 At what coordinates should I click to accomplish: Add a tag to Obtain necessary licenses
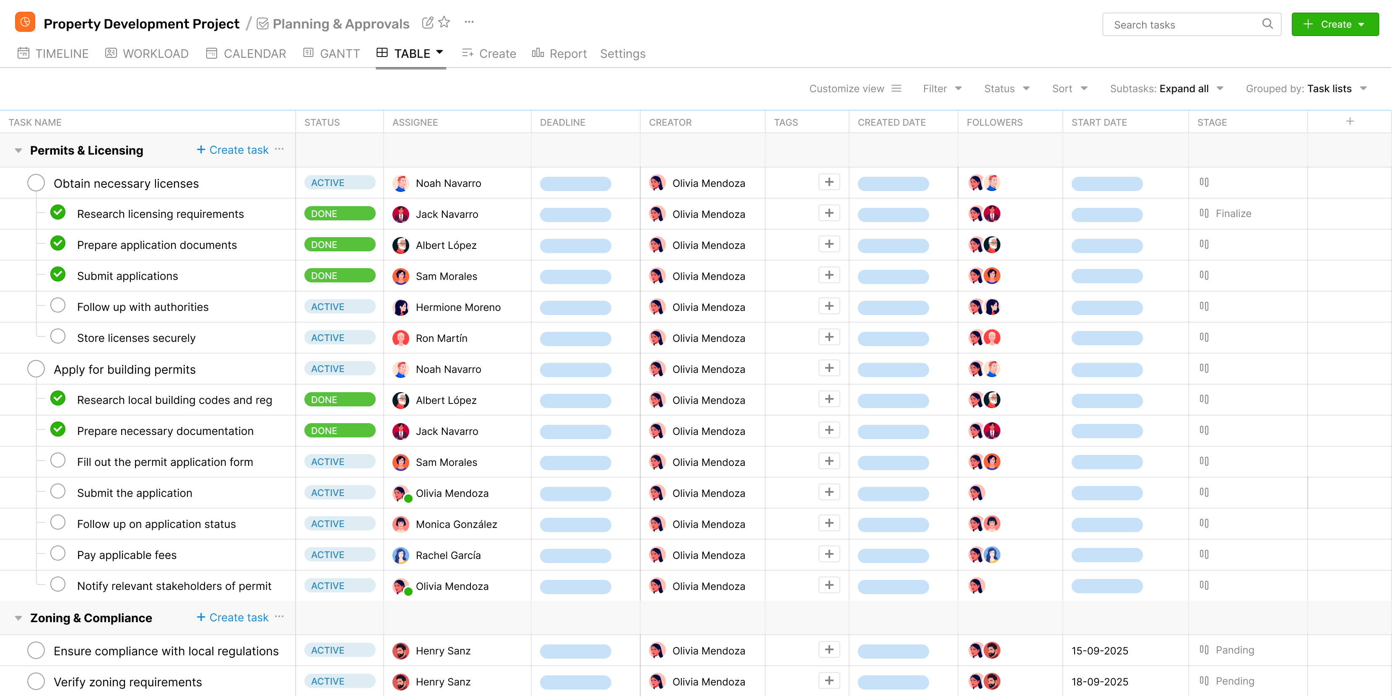(x=829, y=182)
